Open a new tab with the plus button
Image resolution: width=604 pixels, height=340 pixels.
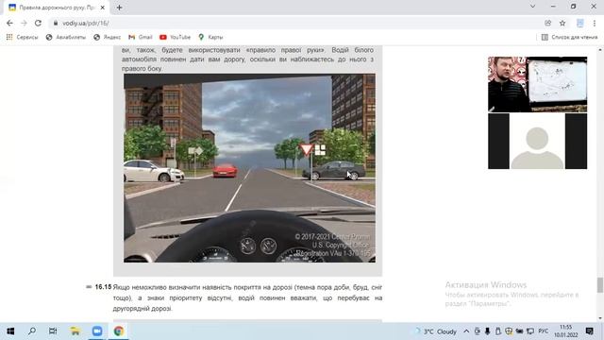120,8
